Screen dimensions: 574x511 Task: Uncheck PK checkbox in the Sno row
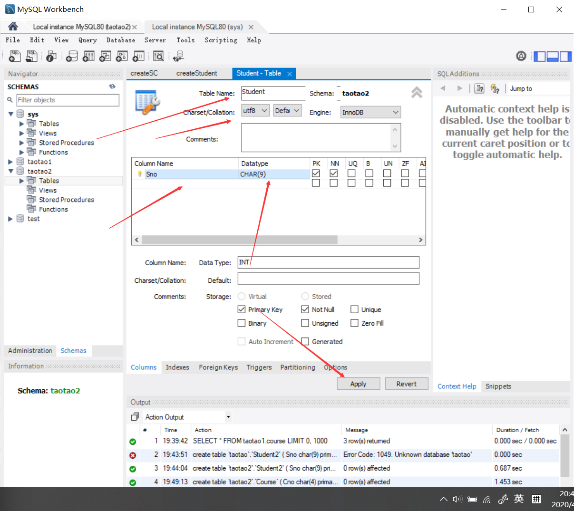tap(316, 174)
